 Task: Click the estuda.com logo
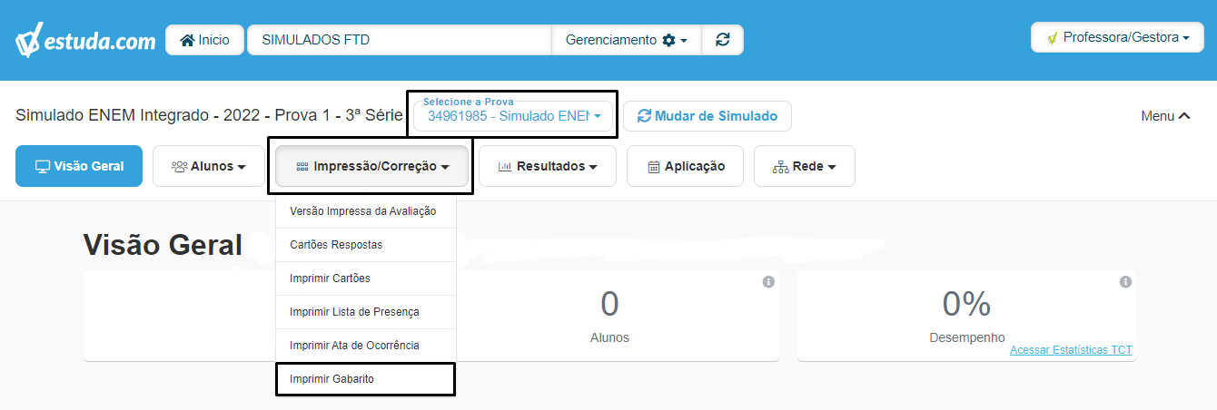tap(84, 41)
